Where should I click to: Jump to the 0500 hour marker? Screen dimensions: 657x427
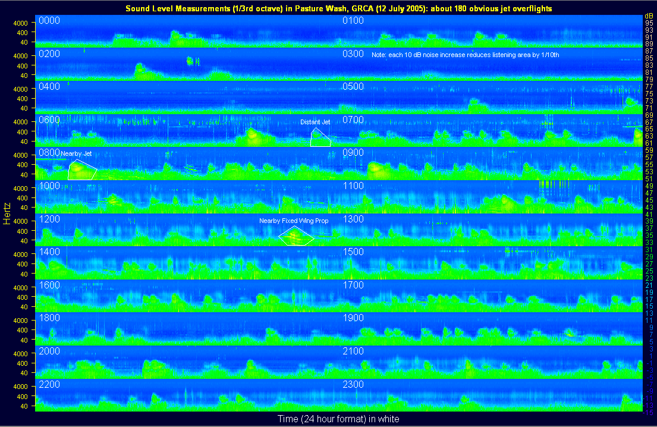pyautogui.click(x=353, y=87)
